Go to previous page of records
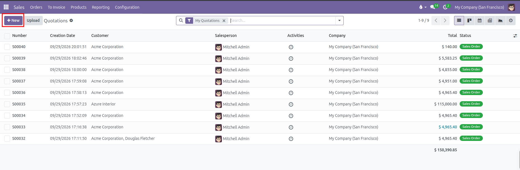 (436, 20)
